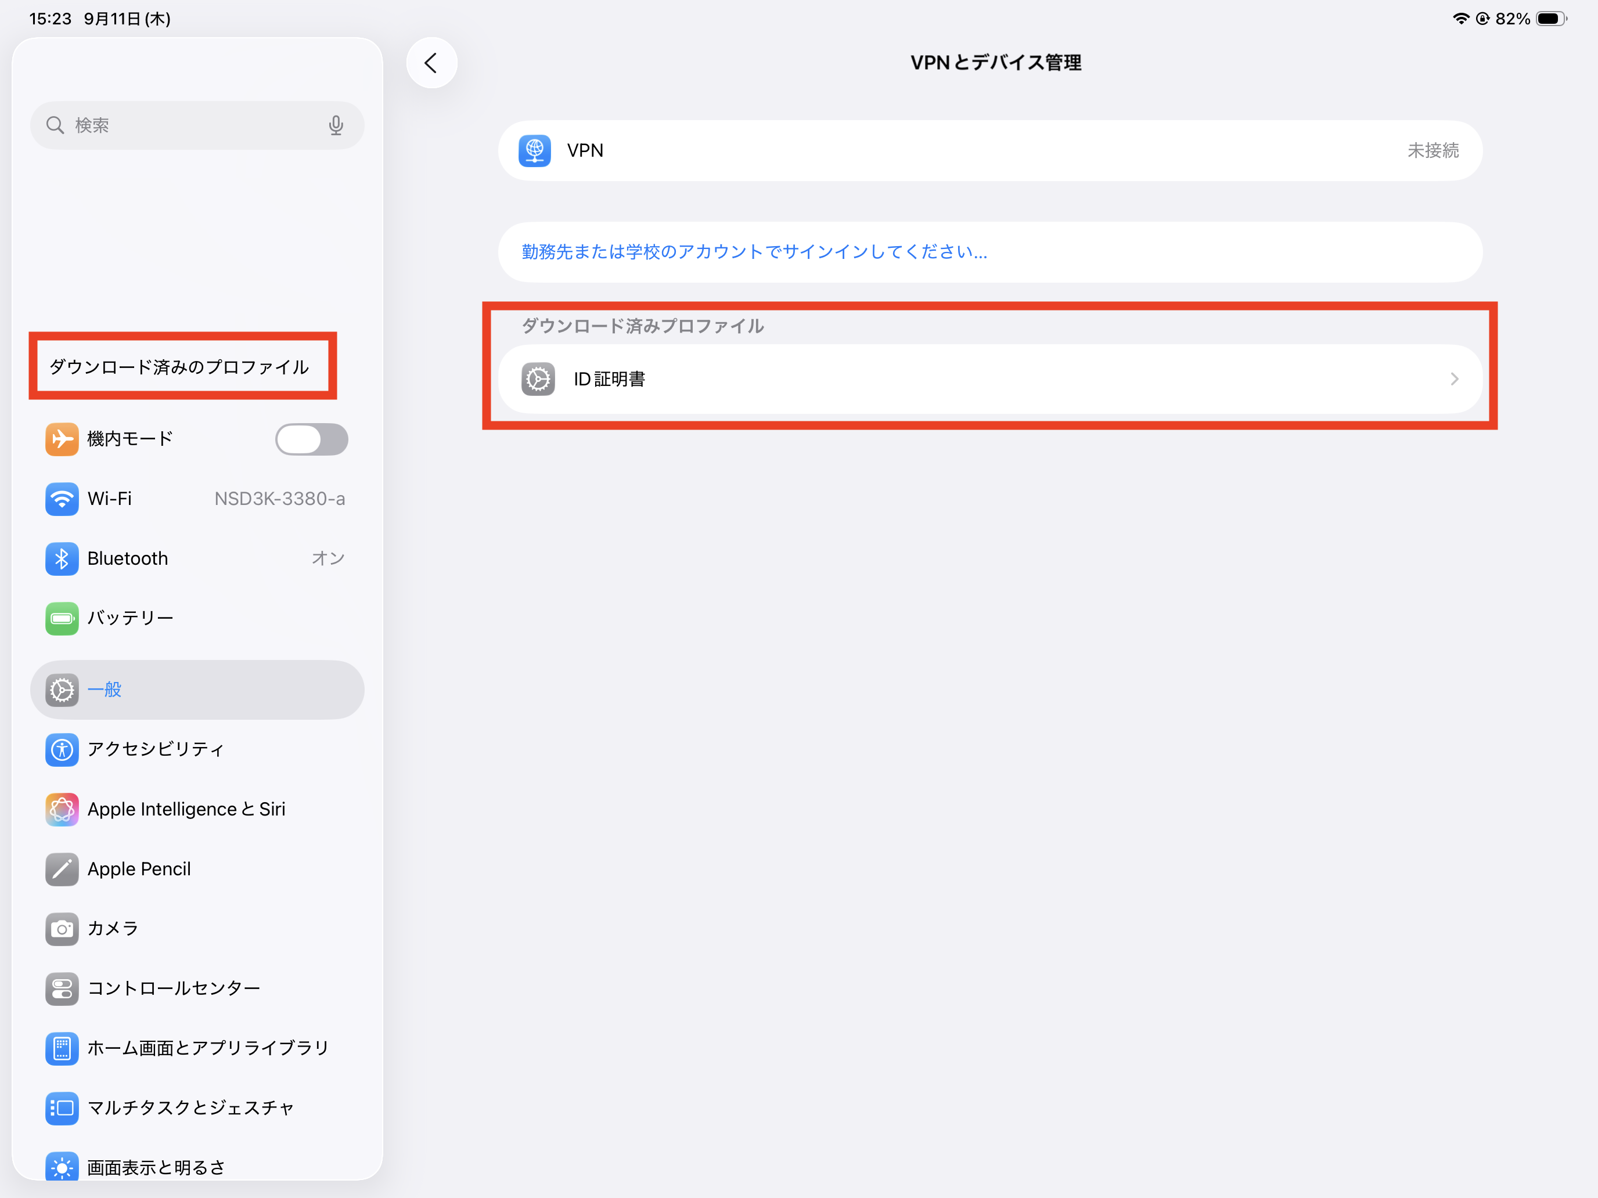Viewport: 1598px width, 1198px height.
Task: Open Apple Intelligence and Siri icon
Action: pos(62,809)
